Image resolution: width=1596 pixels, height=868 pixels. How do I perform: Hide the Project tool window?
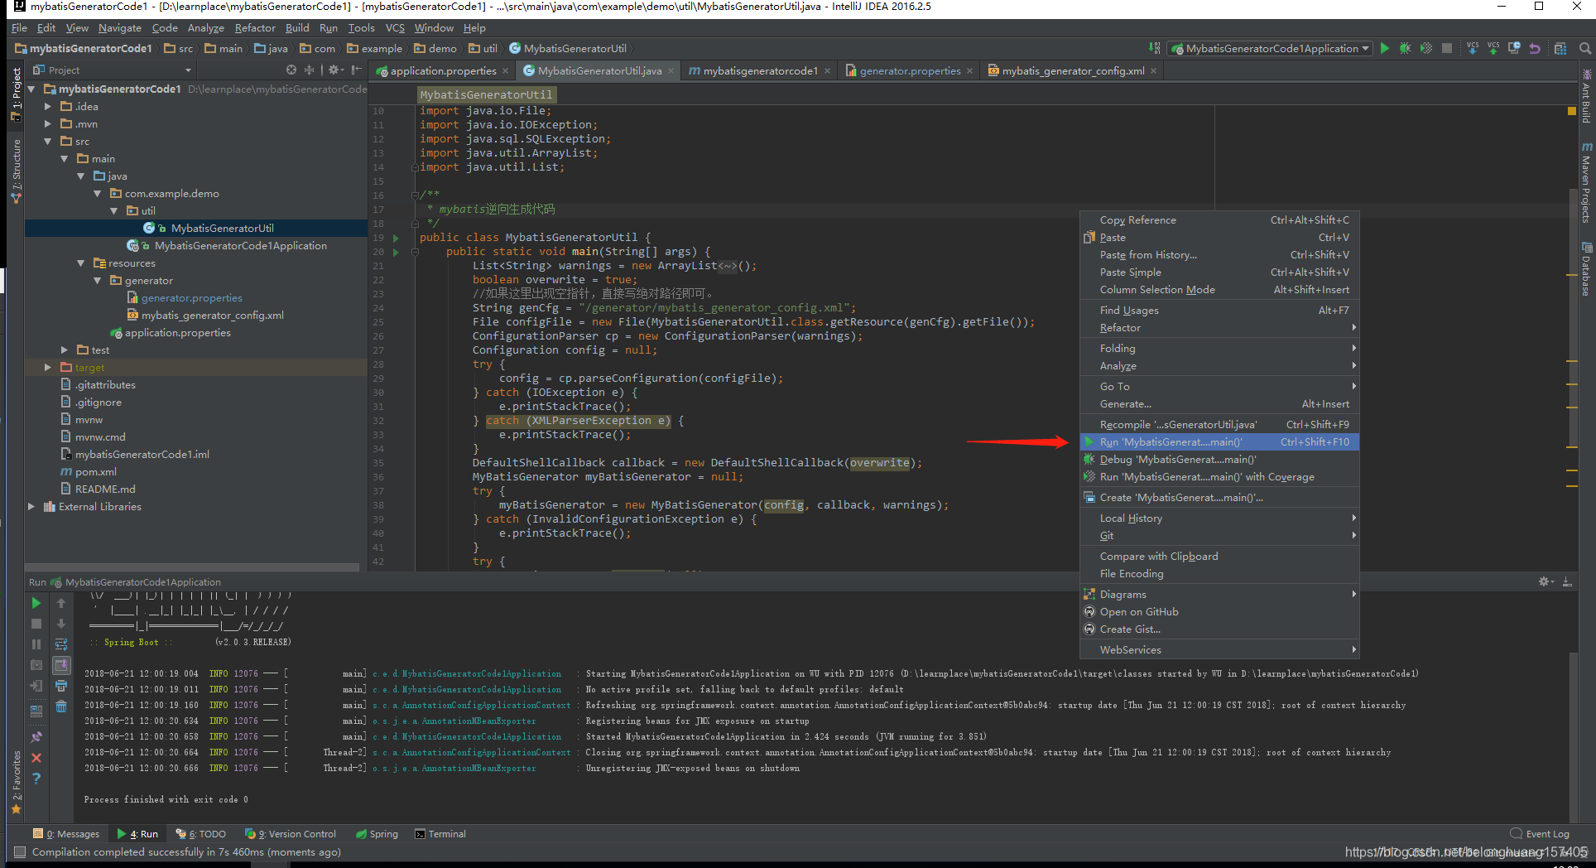click(x=356, y=70)
